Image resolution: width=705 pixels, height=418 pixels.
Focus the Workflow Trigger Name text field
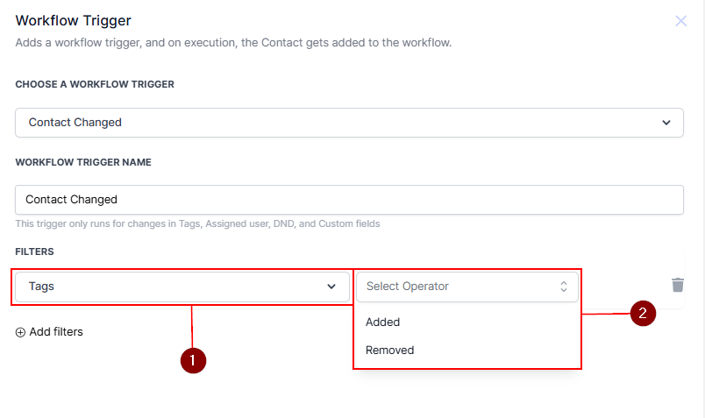click(349, 200)
